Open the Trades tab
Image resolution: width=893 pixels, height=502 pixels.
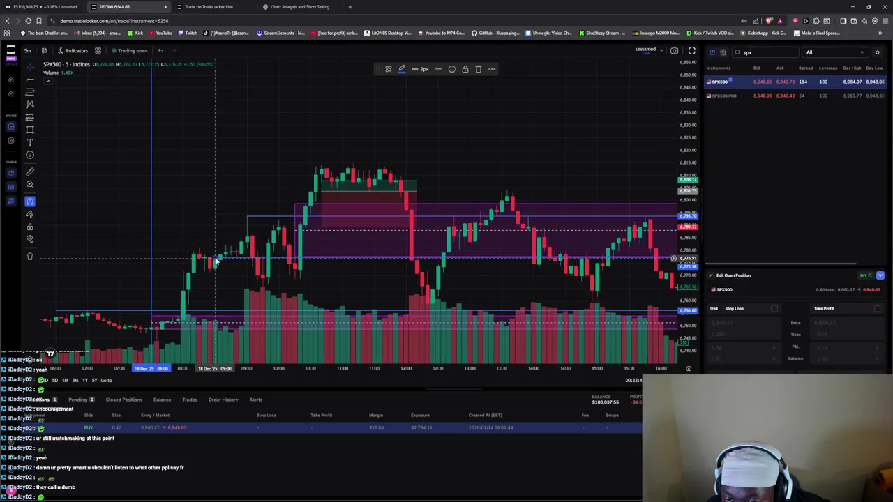click(x=190, y=400)
